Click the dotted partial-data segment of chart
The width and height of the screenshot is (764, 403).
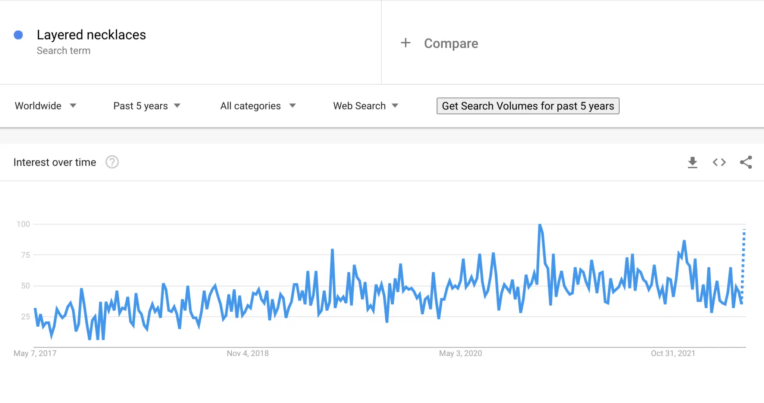point(743,264)
